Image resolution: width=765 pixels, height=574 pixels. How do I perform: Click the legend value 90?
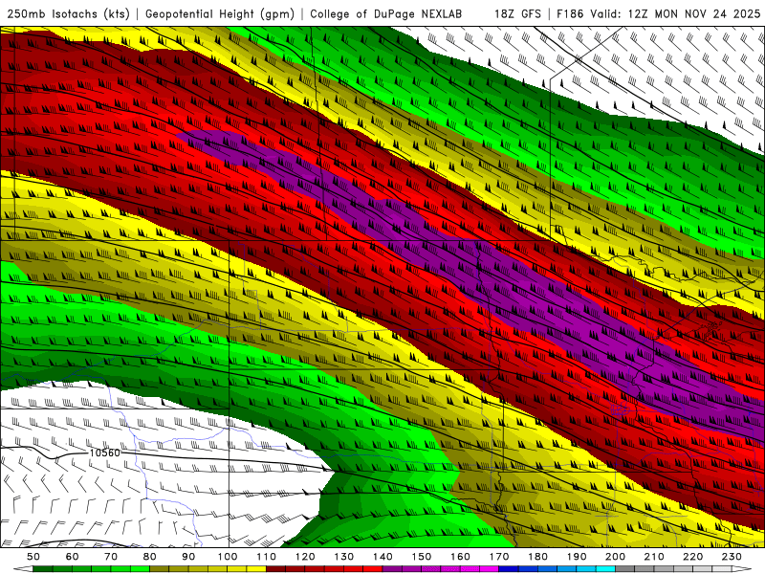click(x=188, y=557)
